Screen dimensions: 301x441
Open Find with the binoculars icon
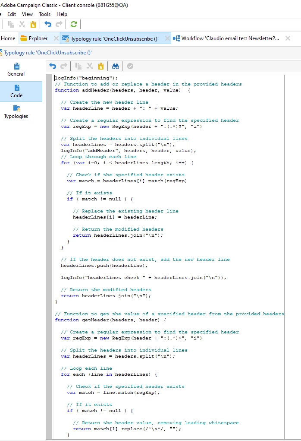click(x=116, y=66)
